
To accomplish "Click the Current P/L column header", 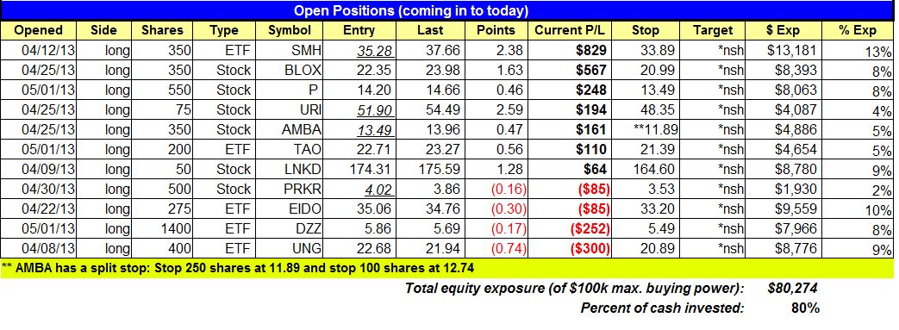I will [571, 30].
